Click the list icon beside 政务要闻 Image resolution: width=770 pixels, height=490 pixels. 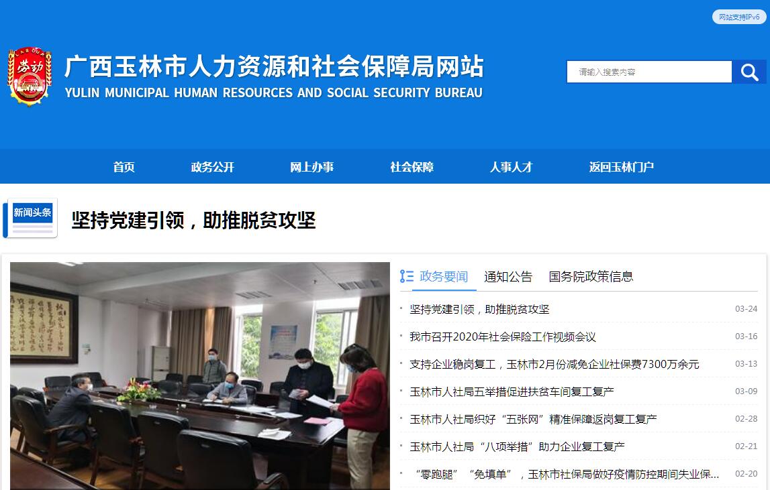coord(407,276)
